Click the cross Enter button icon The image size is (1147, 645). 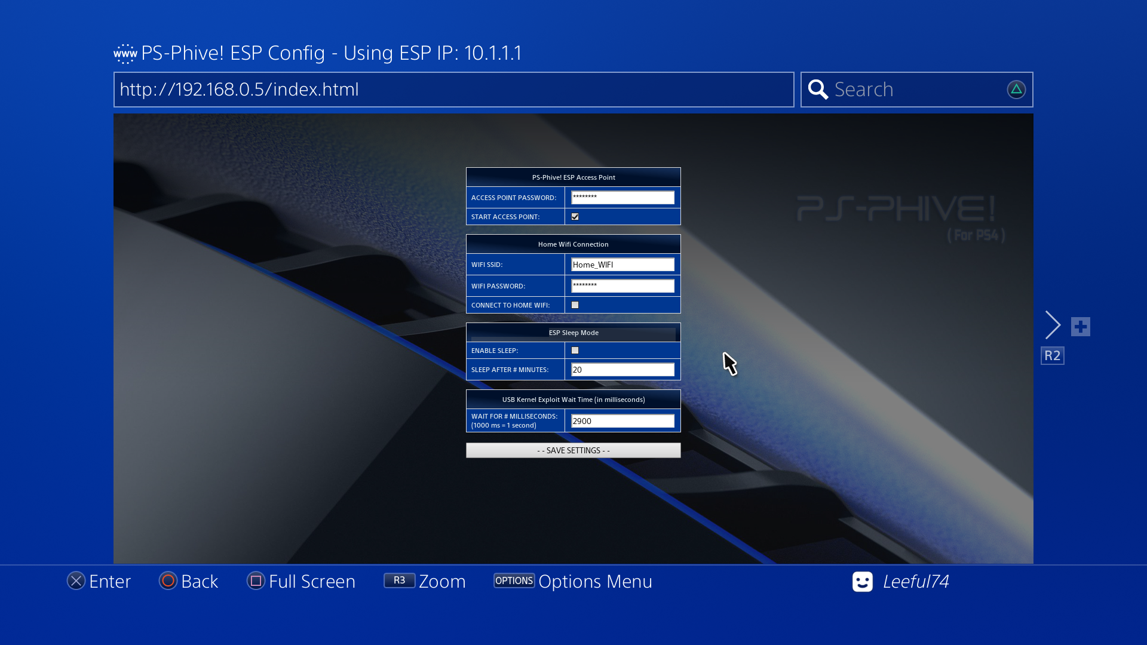76,580
